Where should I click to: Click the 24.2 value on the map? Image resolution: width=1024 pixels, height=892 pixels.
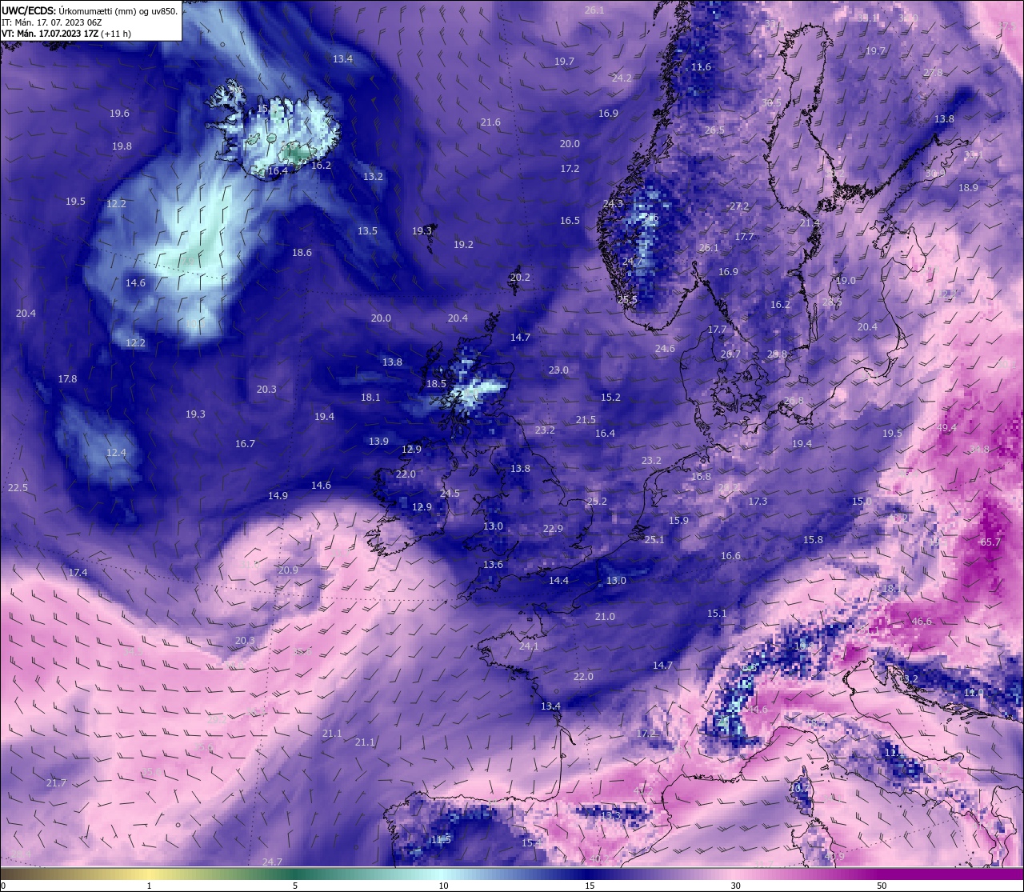tap(622, 78)
